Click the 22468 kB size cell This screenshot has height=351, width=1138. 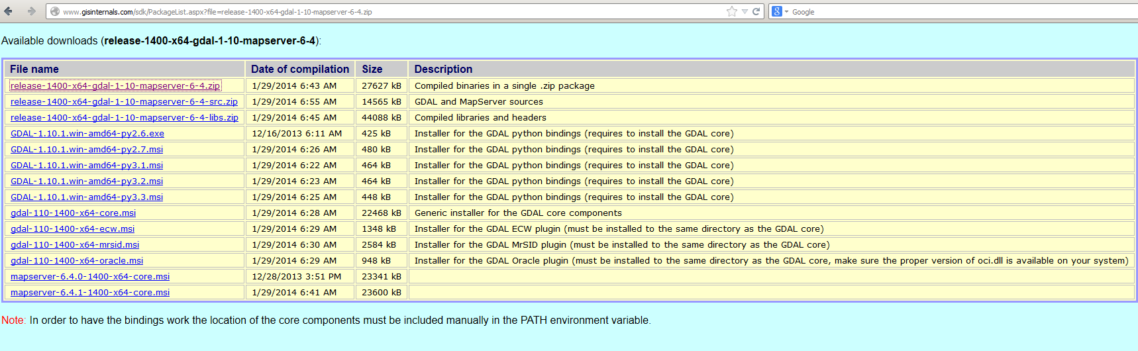click(382, 213)
